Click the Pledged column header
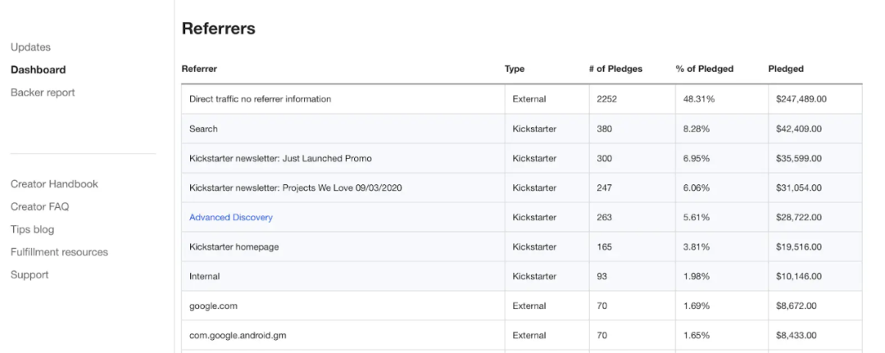Viewport: 885px width, 353px height. pyautogui.click(x=786, y=70)
